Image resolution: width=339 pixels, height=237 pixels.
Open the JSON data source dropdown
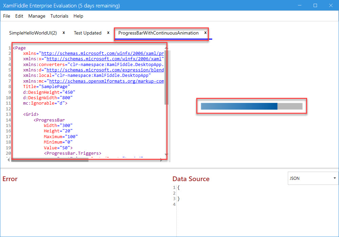tap(313, 178)
